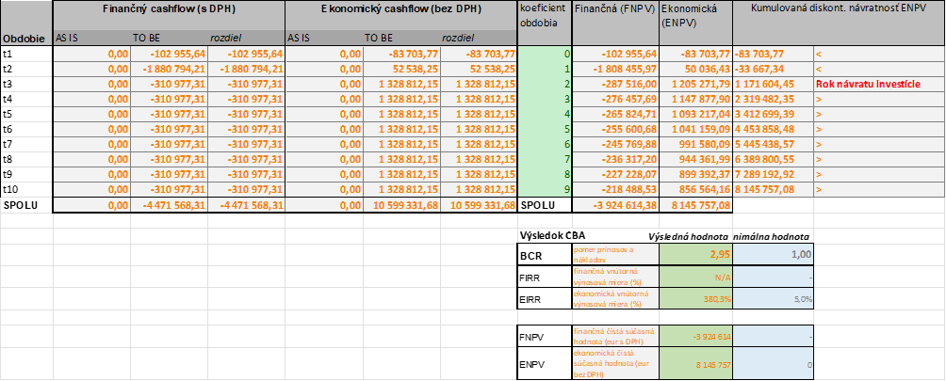
Task: Click the N/A financial internal rate cell
Action: click(x=695, y=278)
